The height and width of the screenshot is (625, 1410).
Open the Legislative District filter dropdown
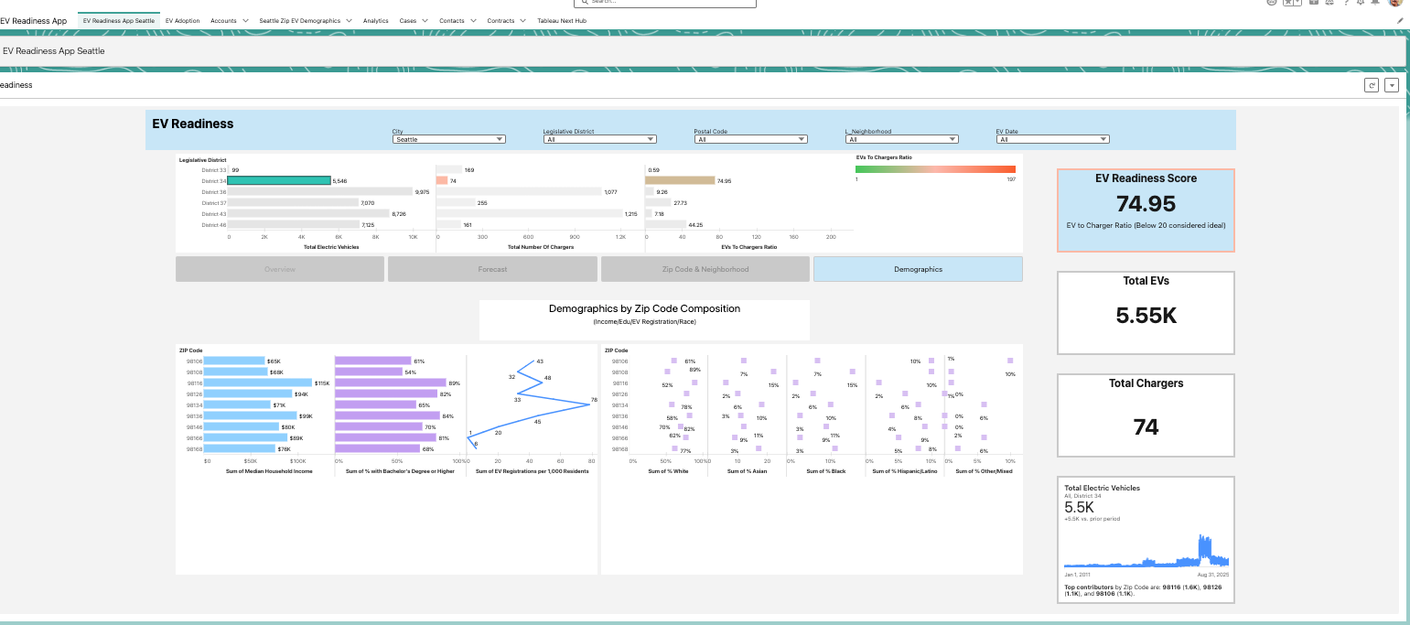(x=599, y=139)
